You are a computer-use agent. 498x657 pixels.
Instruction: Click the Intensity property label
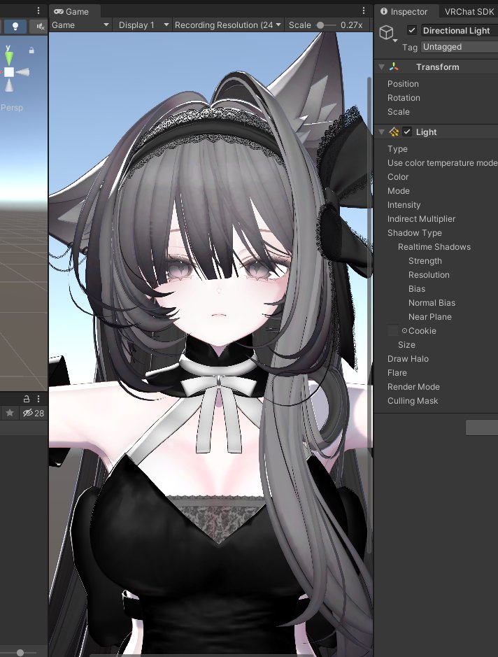[x=404, y=205]
